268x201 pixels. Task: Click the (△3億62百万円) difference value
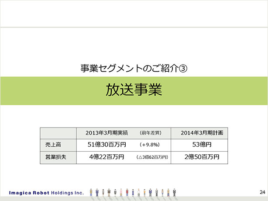tap(152, 157)
